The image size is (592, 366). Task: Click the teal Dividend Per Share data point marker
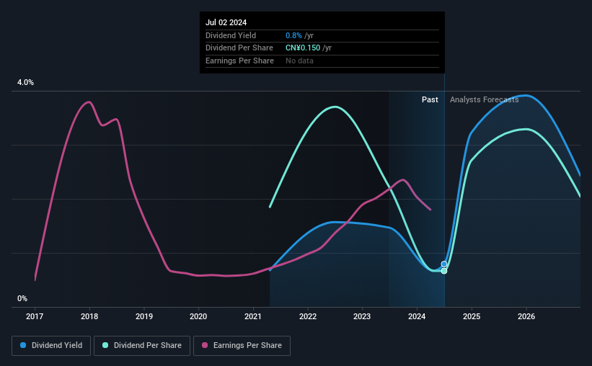pyautogui.click(x=444, y=271)
